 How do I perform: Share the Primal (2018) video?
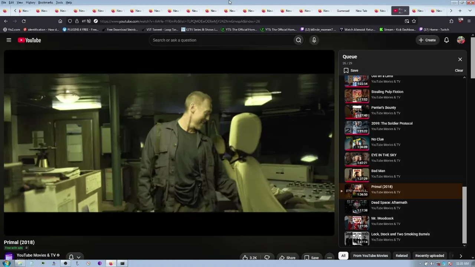click(287, 258)
